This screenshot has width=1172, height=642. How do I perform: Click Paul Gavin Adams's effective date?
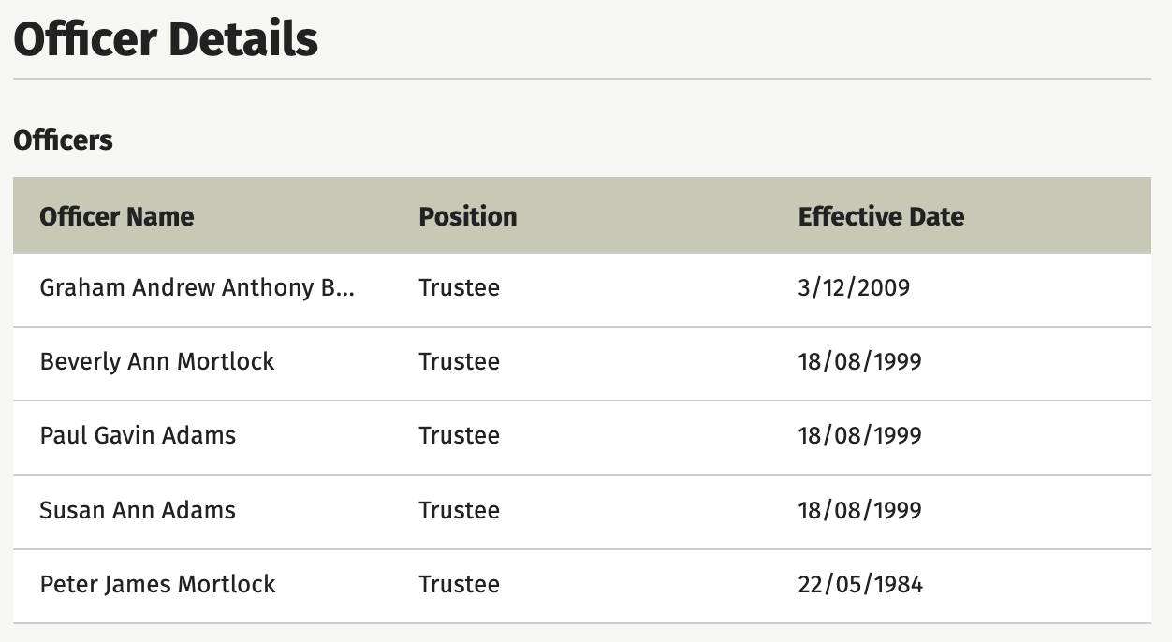(860, 435)
